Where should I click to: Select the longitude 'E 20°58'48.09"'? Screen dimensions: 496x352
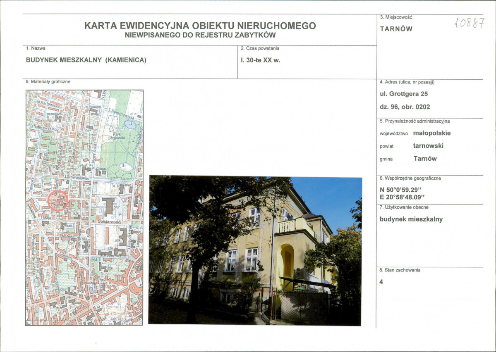[x=402, y=197]
